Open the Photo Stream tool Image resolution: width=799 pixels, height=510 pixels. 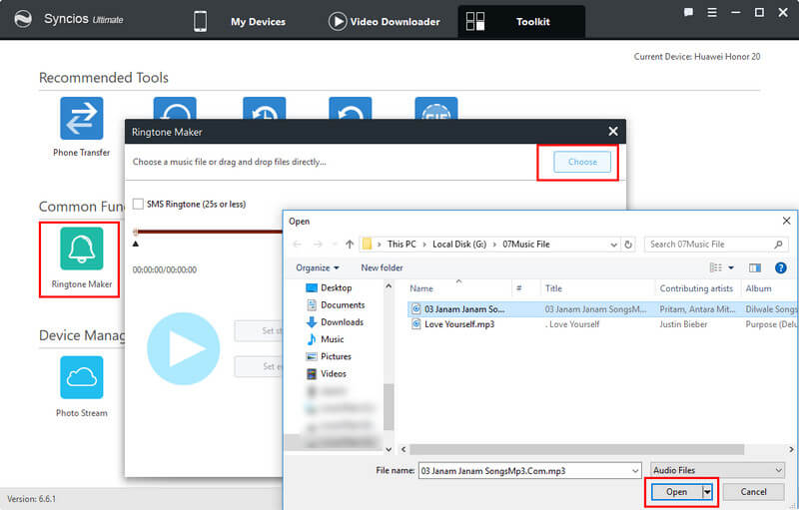82,377
